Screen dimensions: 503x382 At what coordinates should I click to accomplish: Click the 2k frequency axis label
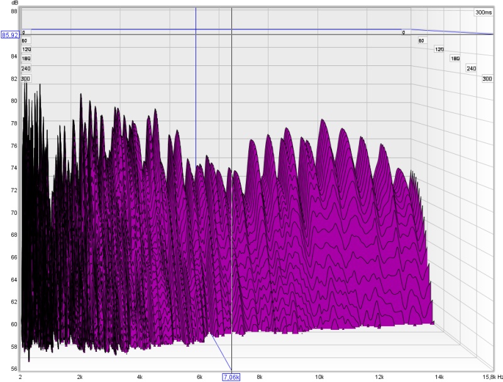click(80, 377)
